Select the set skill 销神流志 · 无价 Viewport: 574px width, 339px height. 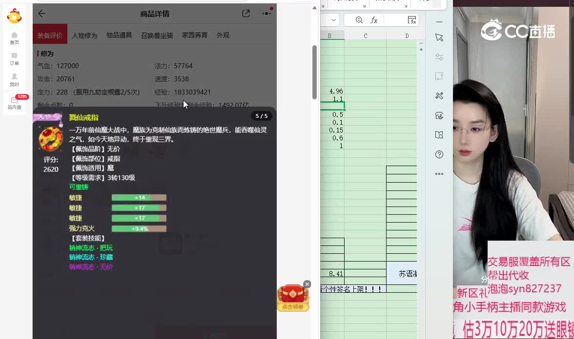pos(91,267)
